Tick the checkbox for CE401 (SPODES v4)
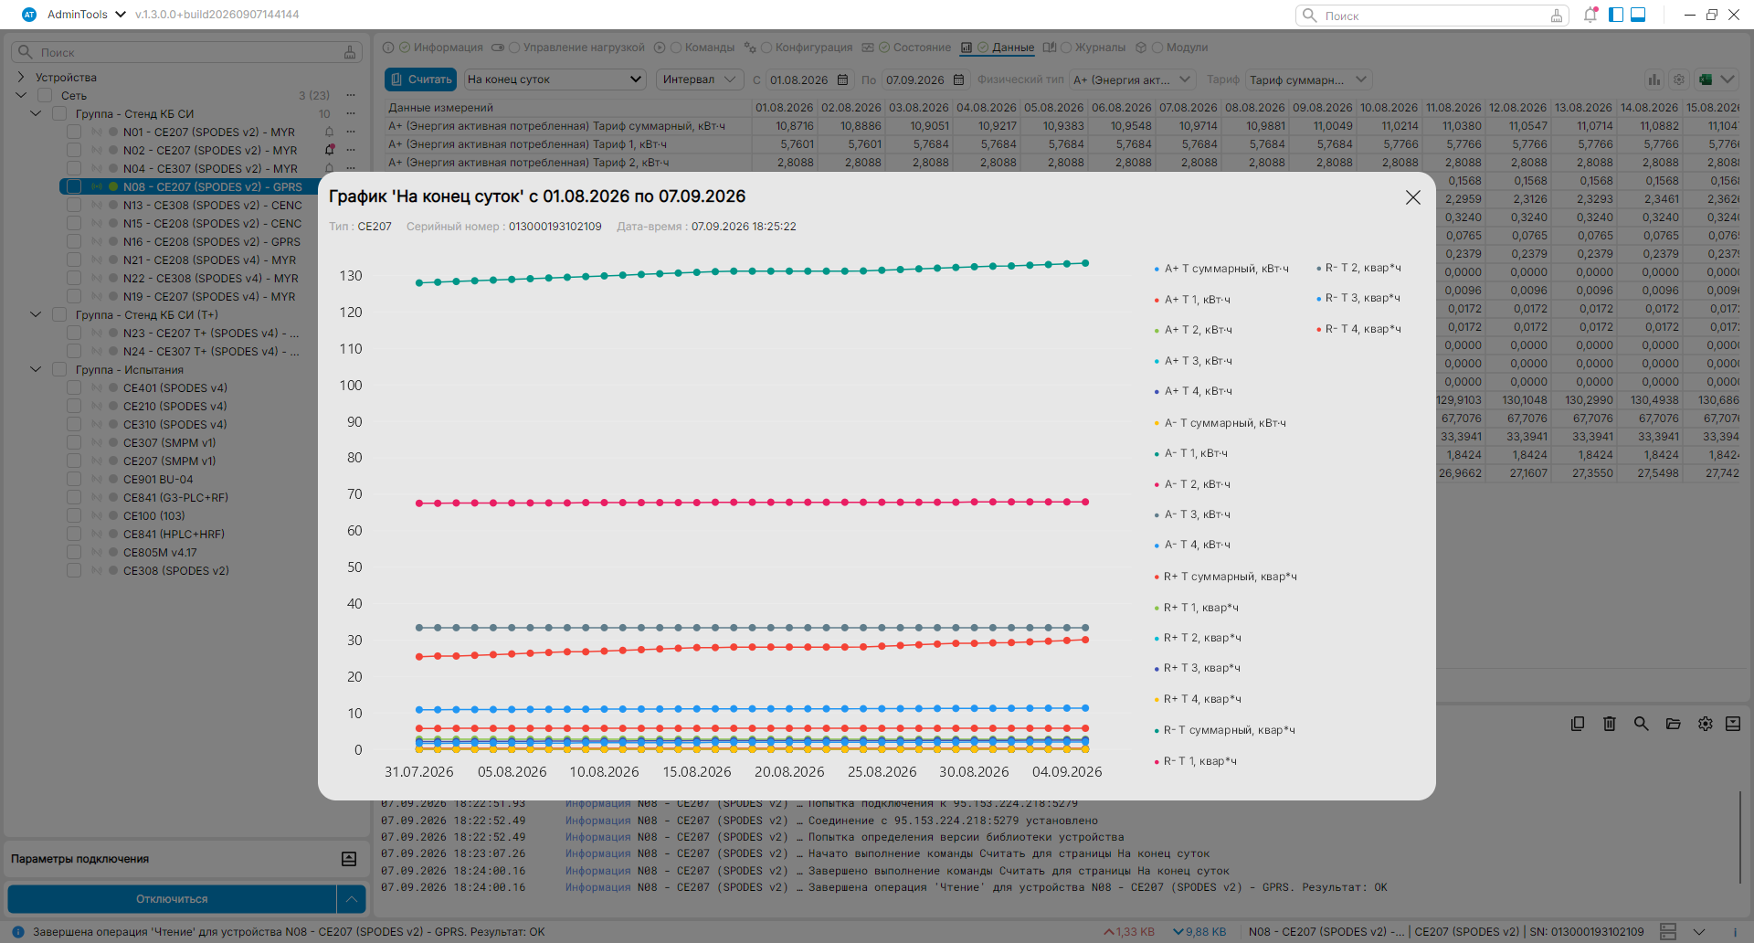Screen dimensions: 1754x943 [x=74, y=388]
